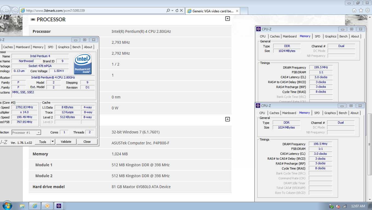This screenshot has width=372, height=210.
Task: Select SPD tab in lower-right CPU-Z window
Action: click(317, 113)
